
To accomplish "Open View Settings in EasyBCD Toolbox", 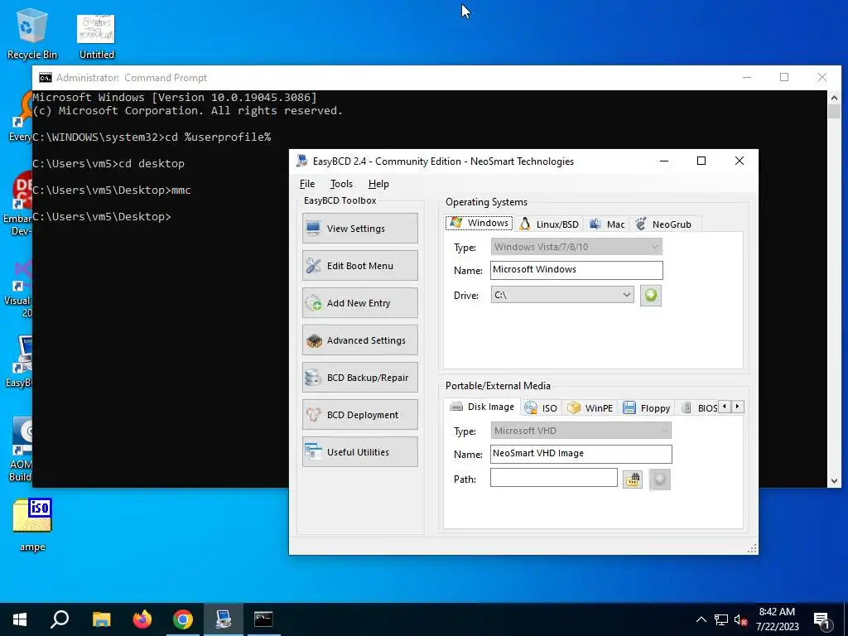I will coord(359,229).
